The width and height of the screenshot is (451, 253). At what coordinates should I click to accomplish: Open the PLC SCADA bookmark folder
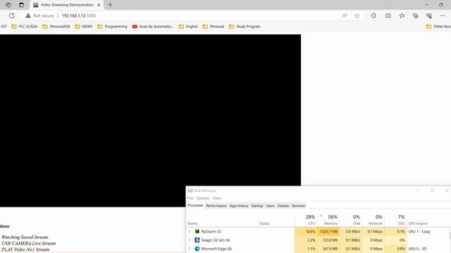pyautogui.click(x=25, y=27)
